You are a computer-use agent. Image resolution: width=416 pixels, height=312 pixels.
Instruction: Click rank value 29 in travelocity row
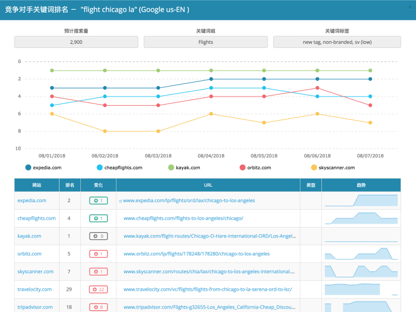(x=69, y=289)
